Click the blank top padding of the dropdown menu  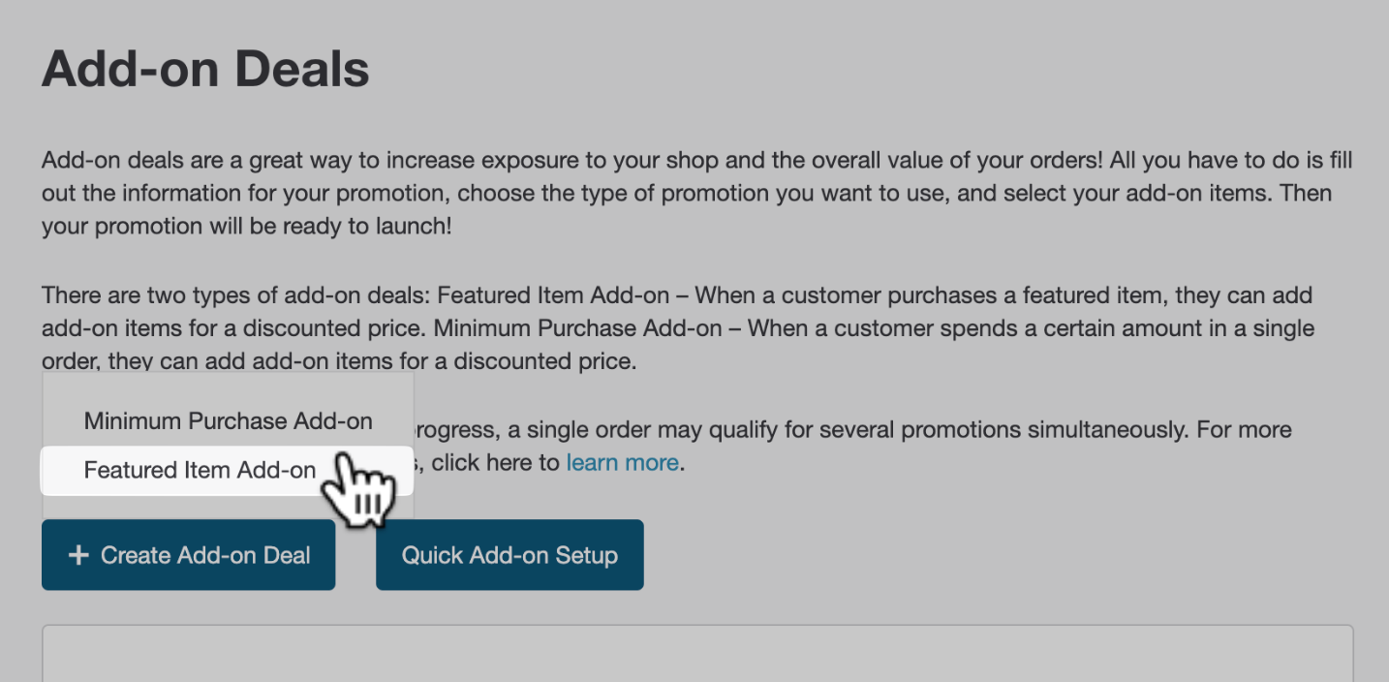pyautogui.click(x=228, y=386)
